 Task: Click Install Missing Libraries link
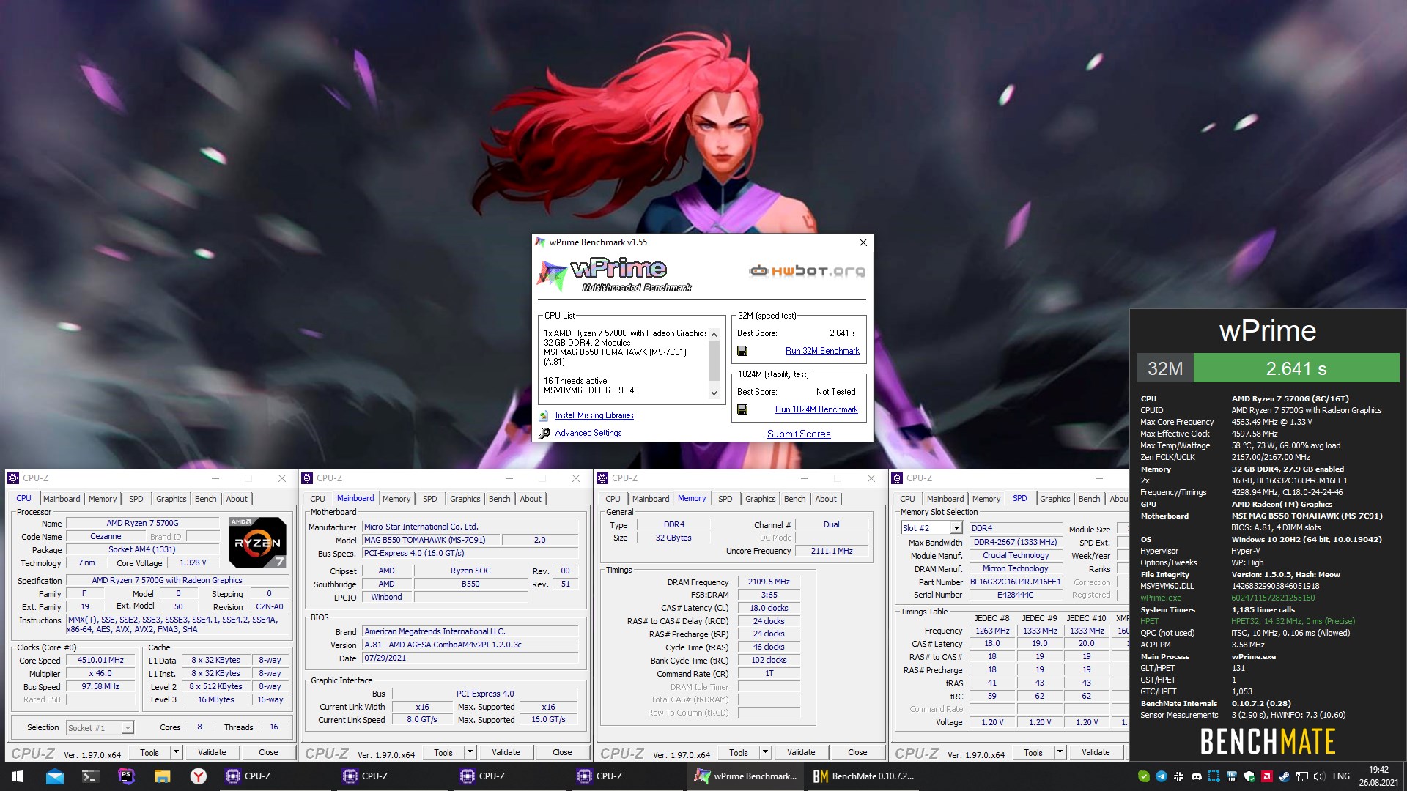point(594,415)
